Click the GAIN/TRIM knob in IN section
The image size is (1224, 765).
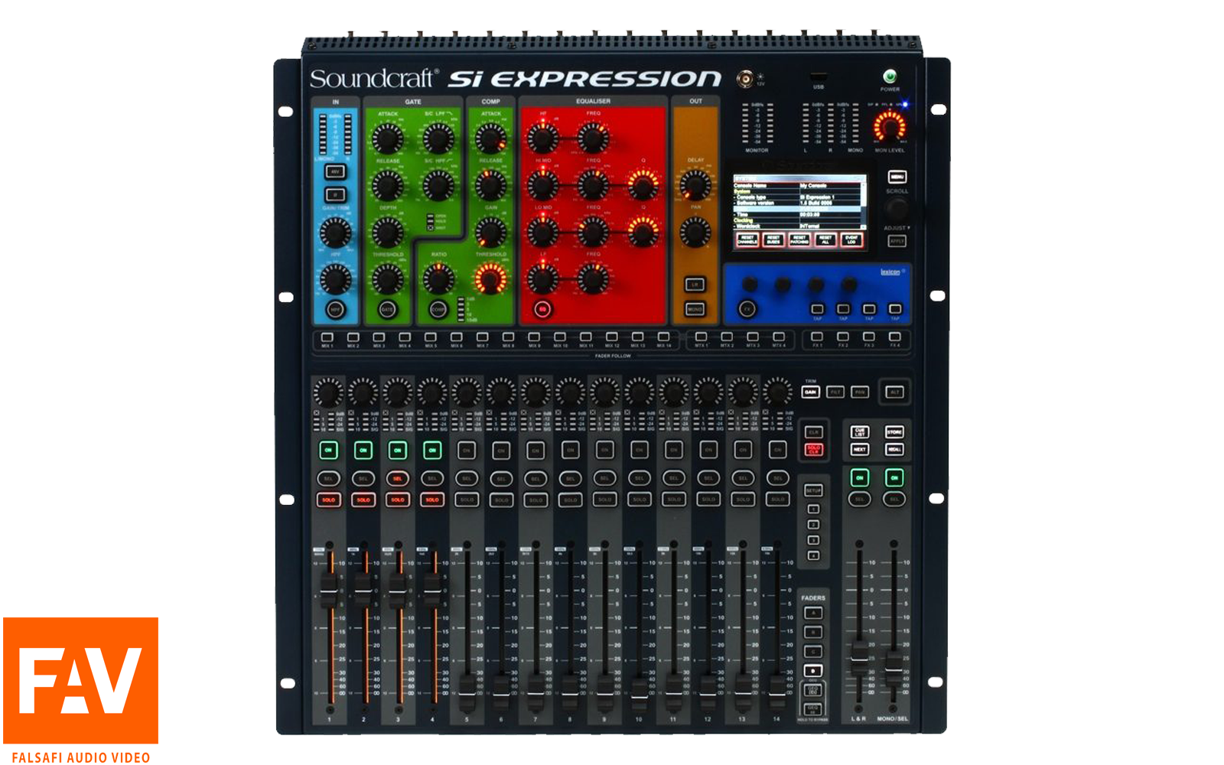tap(335, 233)
